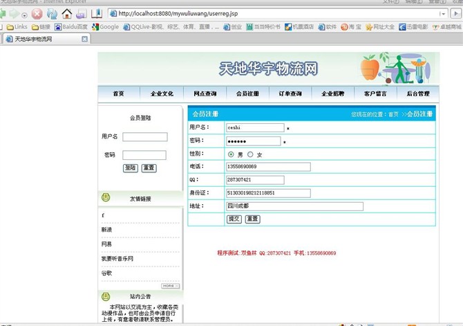This screenshot has width=463, height=326.
Task: Submit registration with 提交 button
Action: coord(234,219)
